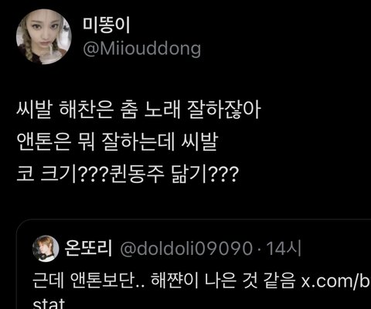Click the wrapped 'stat' link text
This screenshot has height=309, width=371.
click(x=49, y=304)
